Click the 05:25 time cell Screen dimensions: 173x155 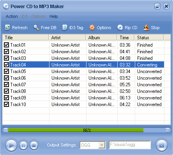tap(125, 85)
